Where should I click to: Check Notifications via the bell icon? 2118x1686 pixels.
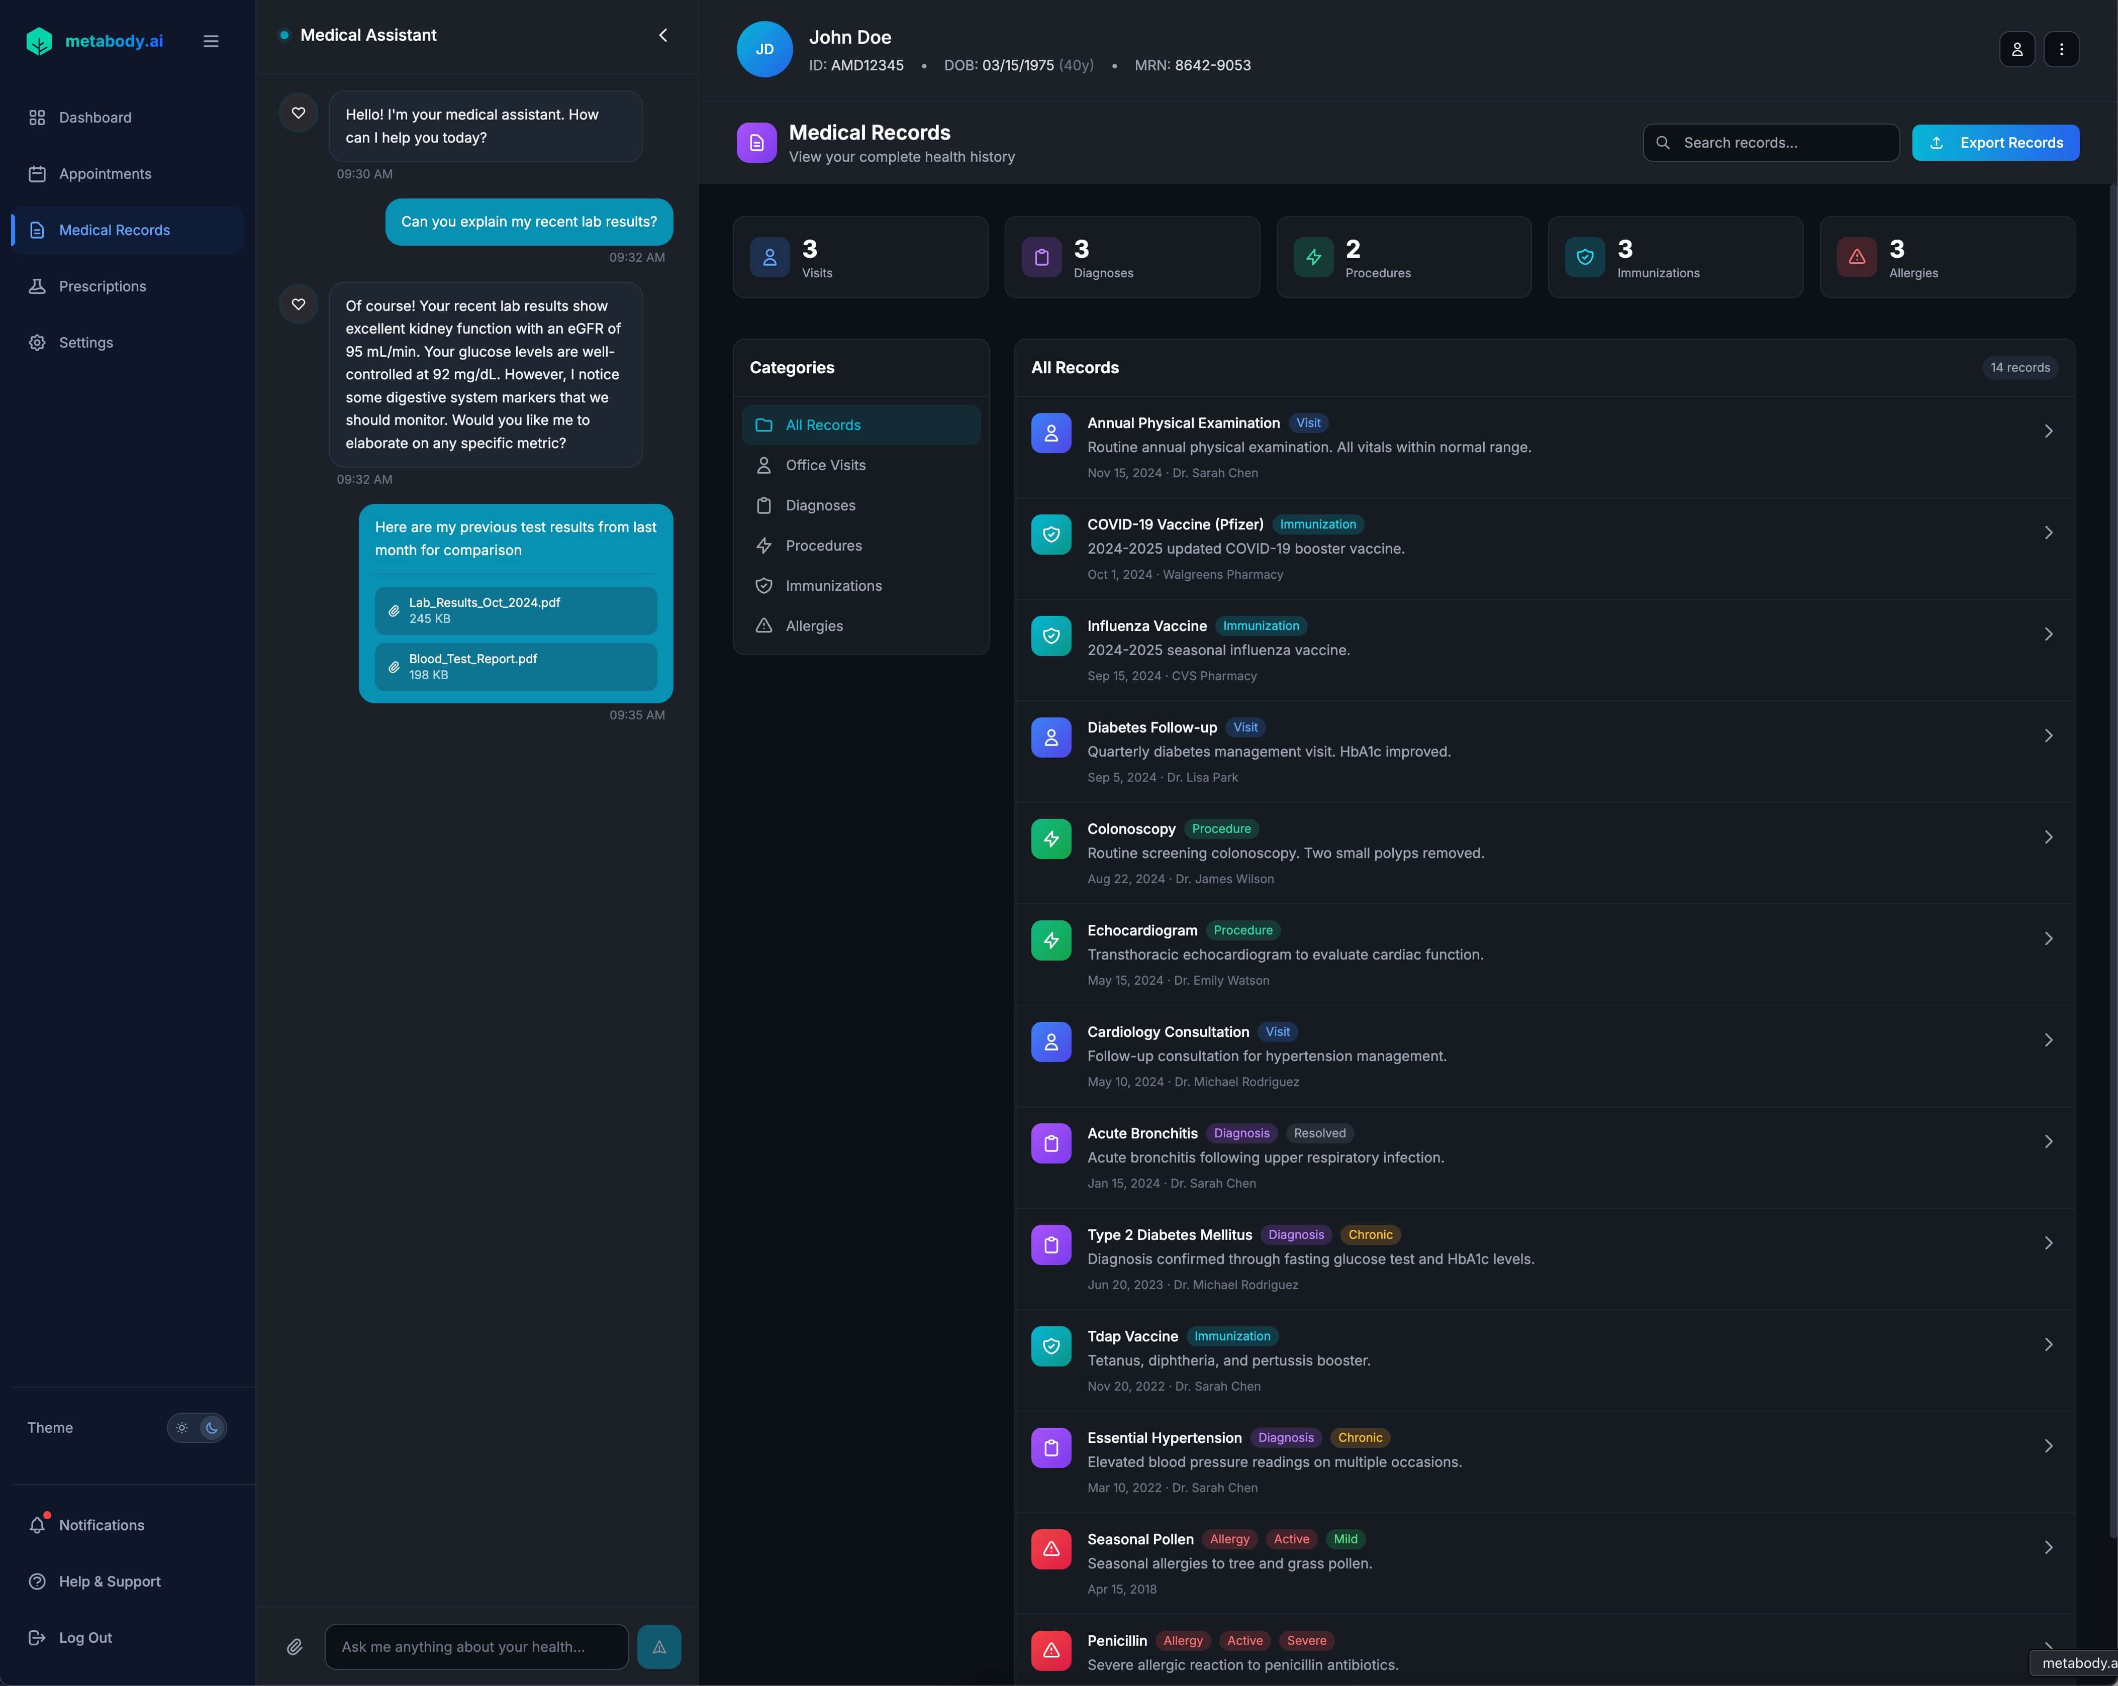[x=100, y=1524]
